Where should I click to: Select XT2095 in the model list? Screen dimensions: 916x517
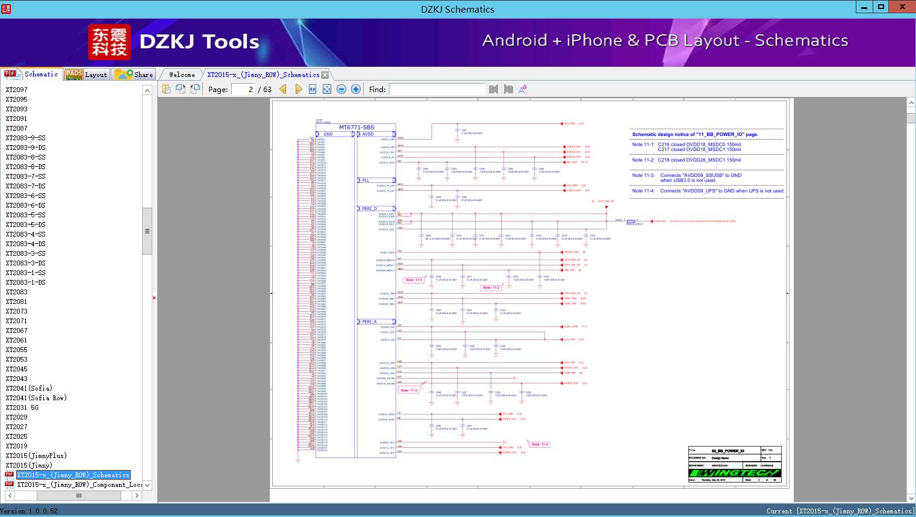click(17, 99)
